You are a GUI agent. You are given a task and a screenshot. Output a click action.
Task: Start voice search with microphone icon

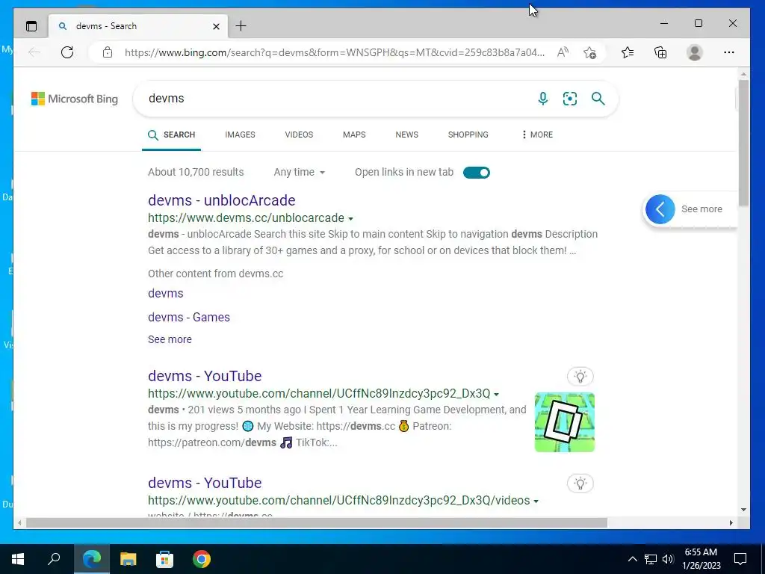click(x=542, y=99)
